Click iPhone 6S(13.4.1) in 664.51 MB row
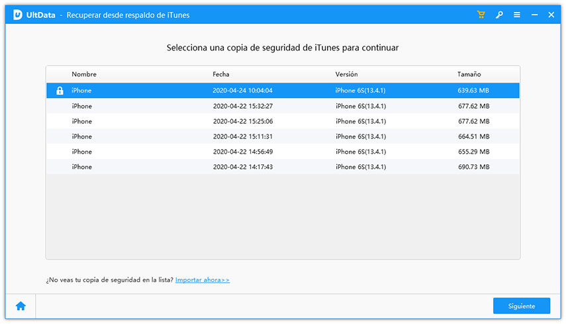 [361, 136]
